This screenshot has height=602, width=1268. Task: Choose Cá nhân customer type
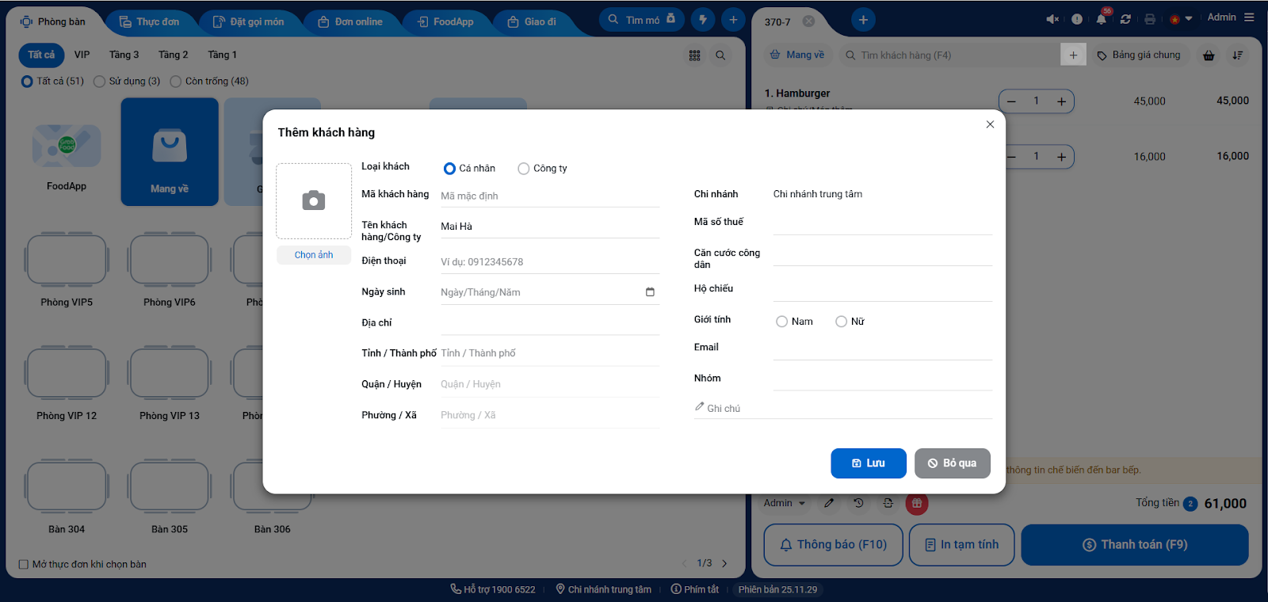coord(449,169)
